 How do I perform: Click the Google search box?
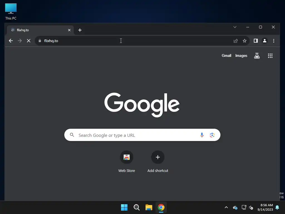tap(142, 135)
